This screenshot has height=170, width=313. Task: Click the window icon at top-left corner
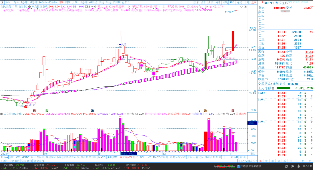[2, 2]
